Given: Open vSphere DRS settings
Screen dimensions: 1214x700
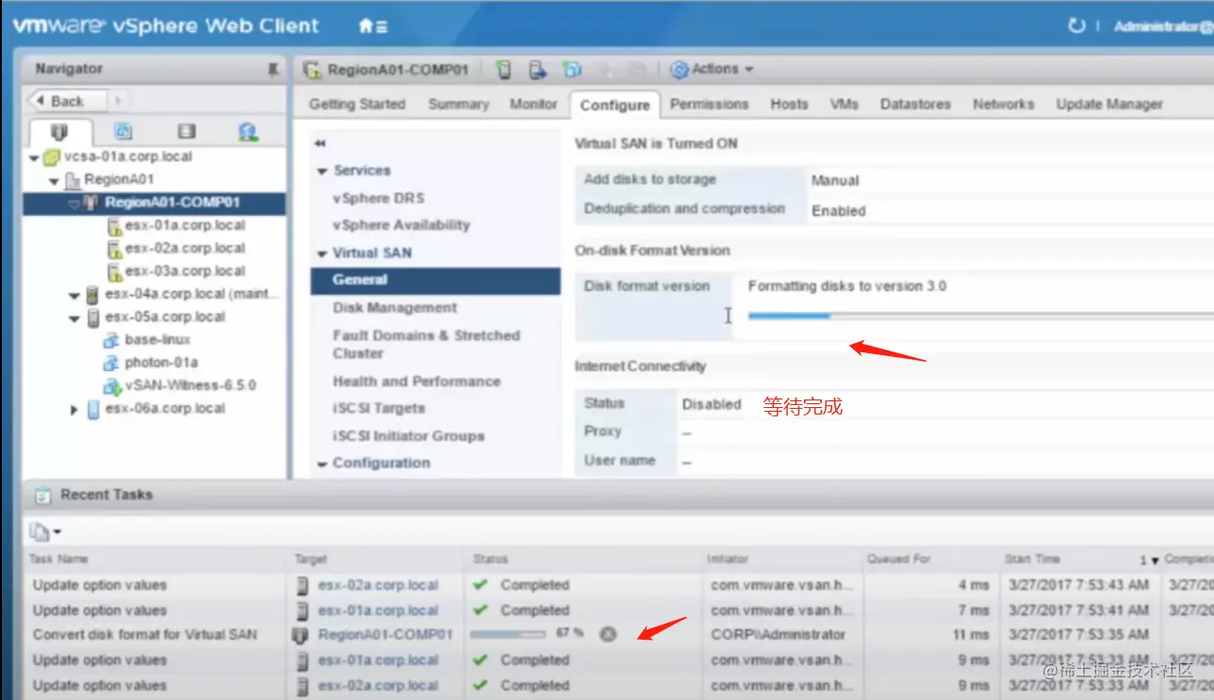Looking at the screenshot, I should 378,199.
